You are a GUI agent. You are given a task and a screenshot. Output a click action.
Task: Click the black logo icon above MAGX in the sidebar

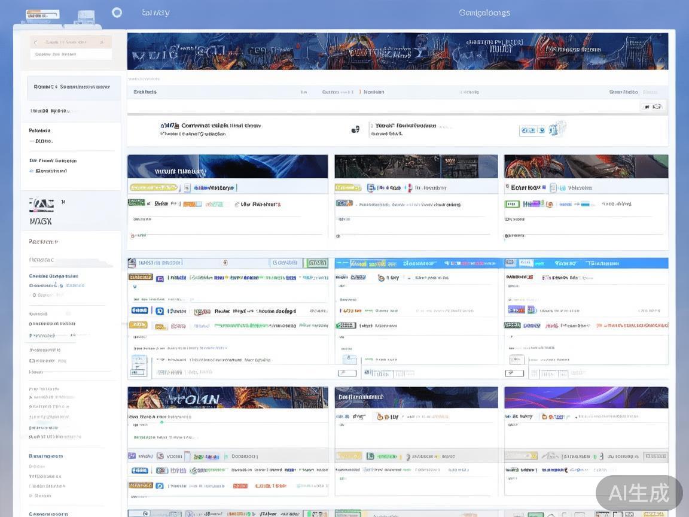(41, 205)
